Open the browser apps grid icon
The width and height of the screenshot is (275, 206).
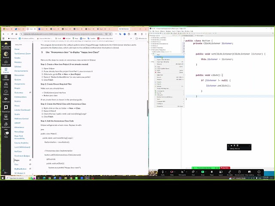click(3, 38)
